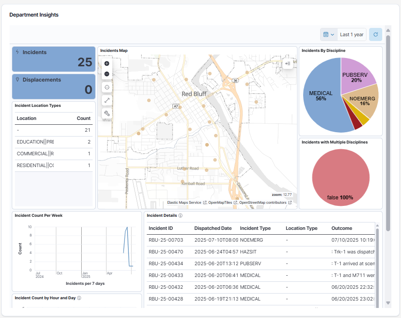The width and height of the screenshot is (401, 318).
Task: Sort the table by Dispatched Date header
Action: tap(214, 228)
